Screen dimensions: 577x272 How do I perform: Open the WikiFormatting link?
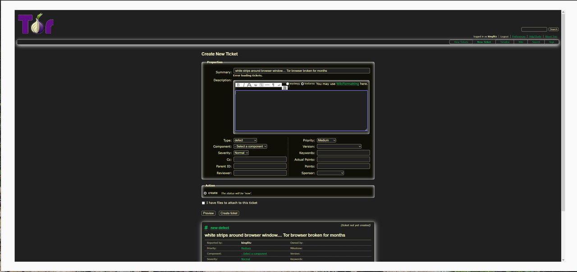point(348,84)
